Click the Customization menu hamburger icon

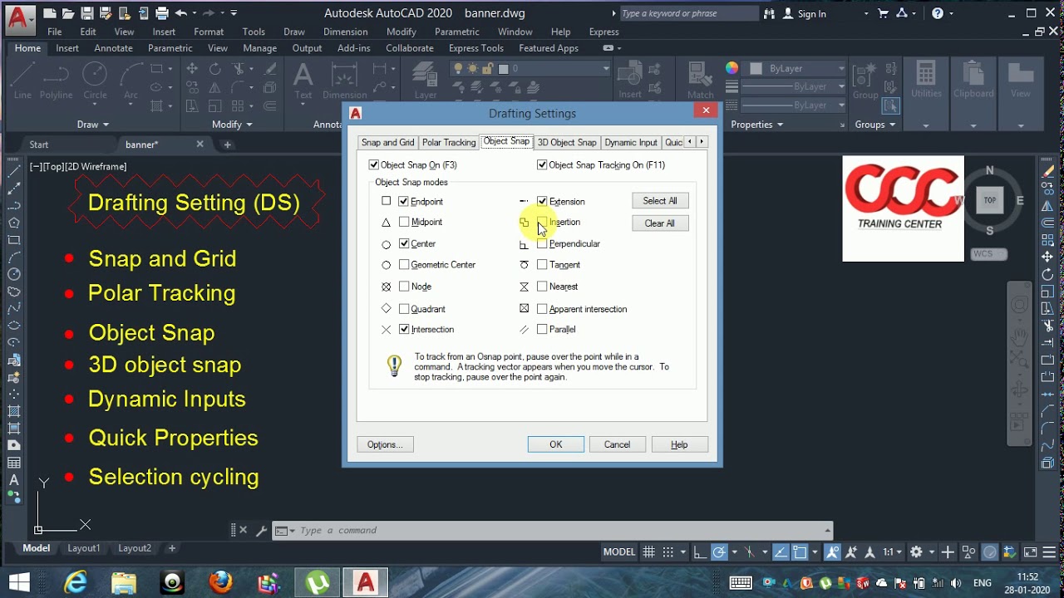coord(1050,551)
